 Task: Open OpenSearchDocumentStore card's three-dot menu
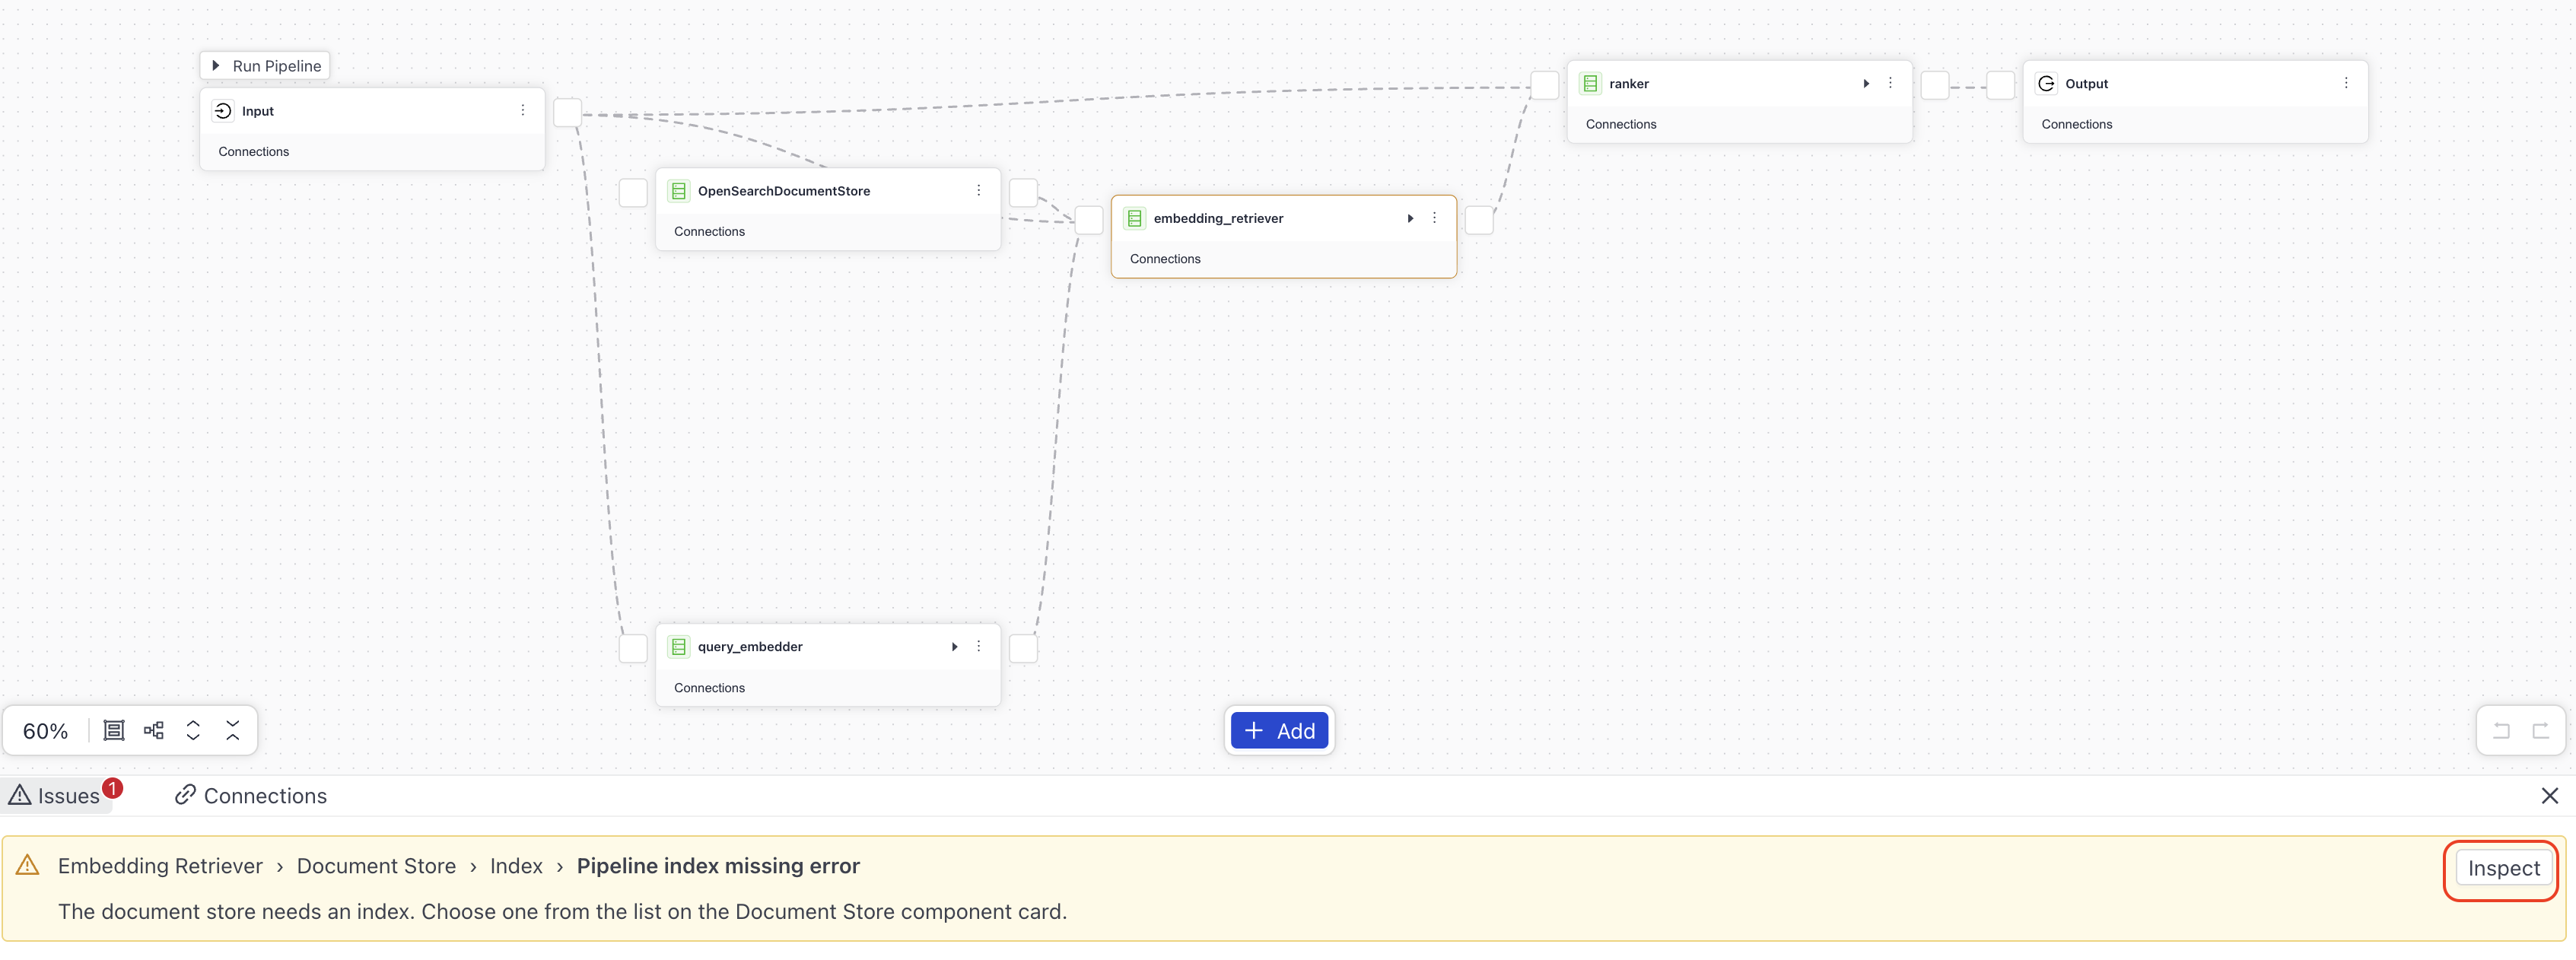[x=978, y=191]
